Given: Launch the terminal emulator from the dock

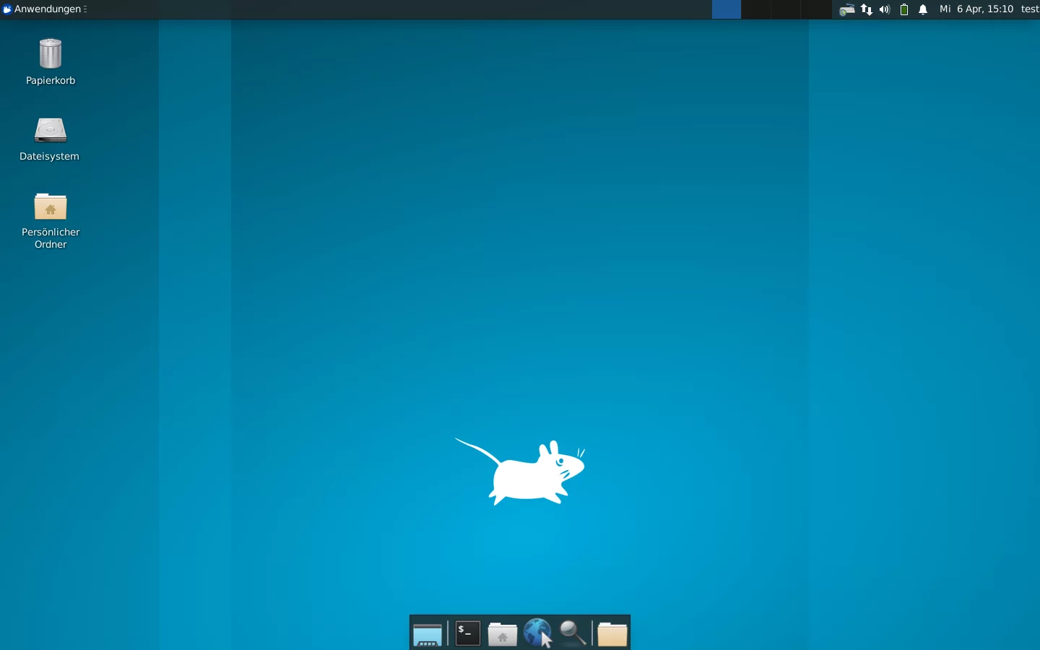Looking at the screenshot, I should [468, 633].
